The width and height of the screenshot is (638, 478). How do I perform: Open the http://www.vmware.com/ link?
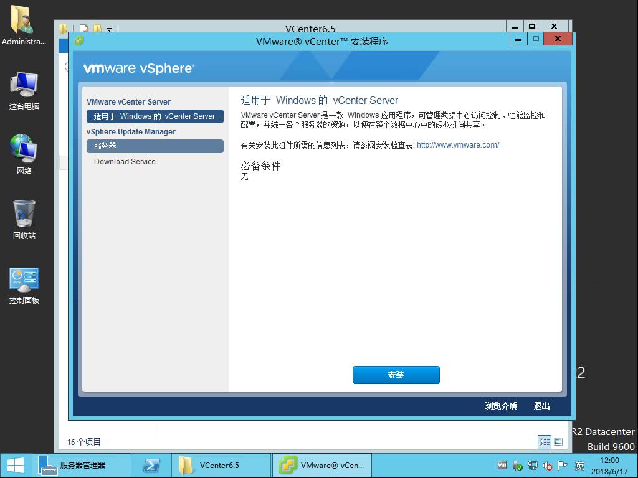coord(458,144)
